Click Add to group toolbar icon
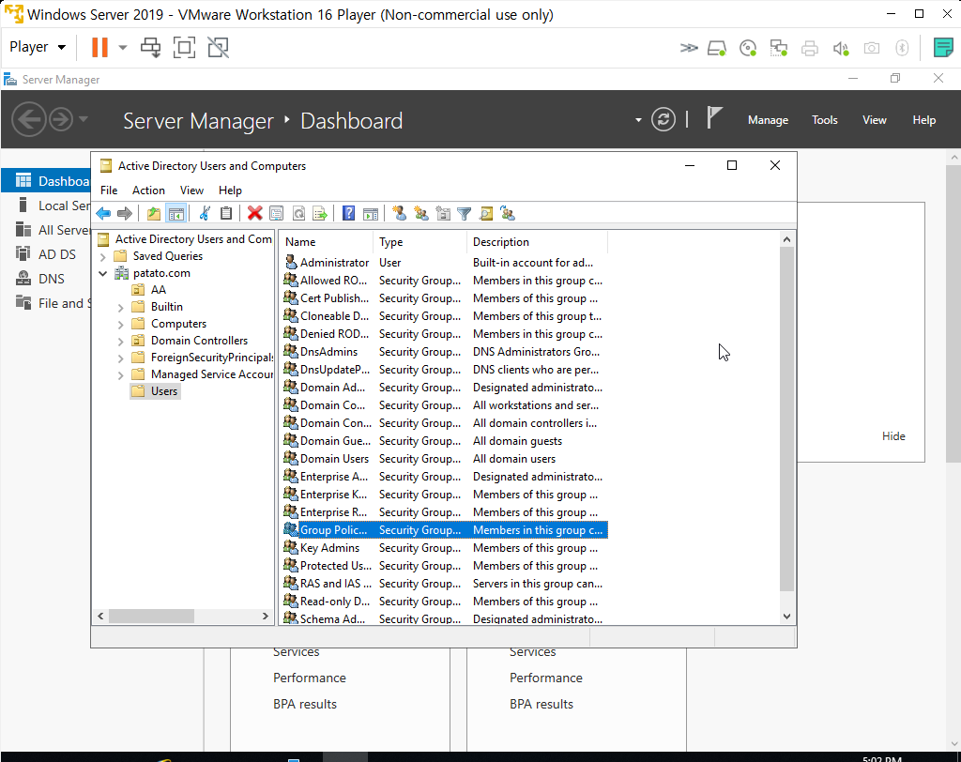 tap(508, 213)
